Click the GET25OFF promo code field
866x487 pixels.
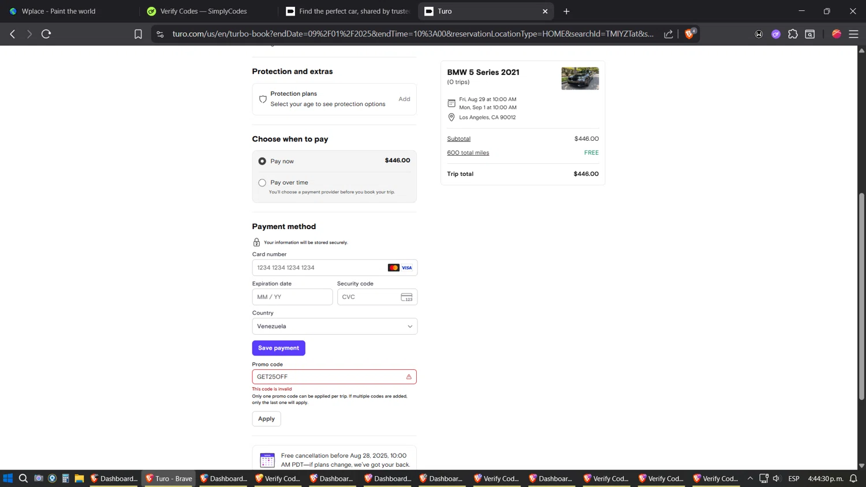334,377
